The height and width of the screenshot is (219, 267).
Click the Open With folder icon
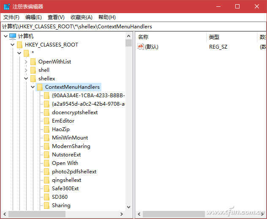pyautogui.click(x=46, y=163)
